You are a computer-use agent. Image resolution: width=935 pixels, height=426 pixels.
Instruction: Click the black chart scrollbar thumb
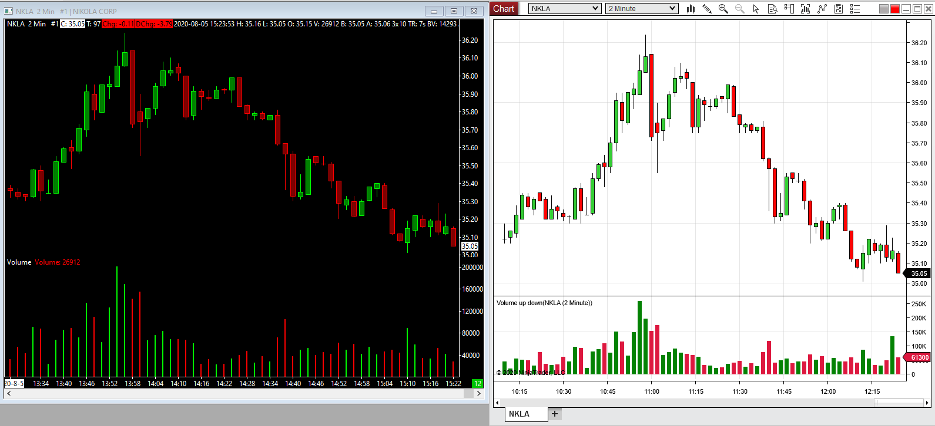[468, 393]
